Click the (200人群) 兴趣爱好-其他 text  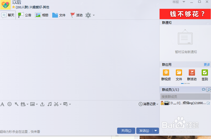point(32,7)
